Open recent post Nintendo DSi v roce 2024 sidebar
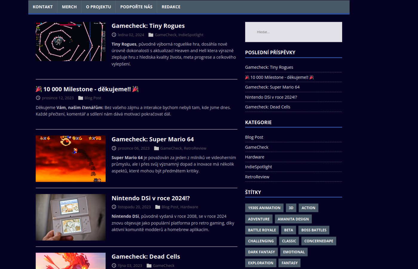This screenshot has width=418, height=269. coord(271,97)
